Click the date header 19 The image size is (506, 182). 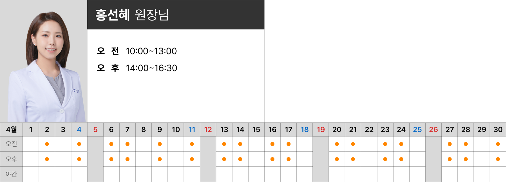pyautogui.click(x=321, y=130)
